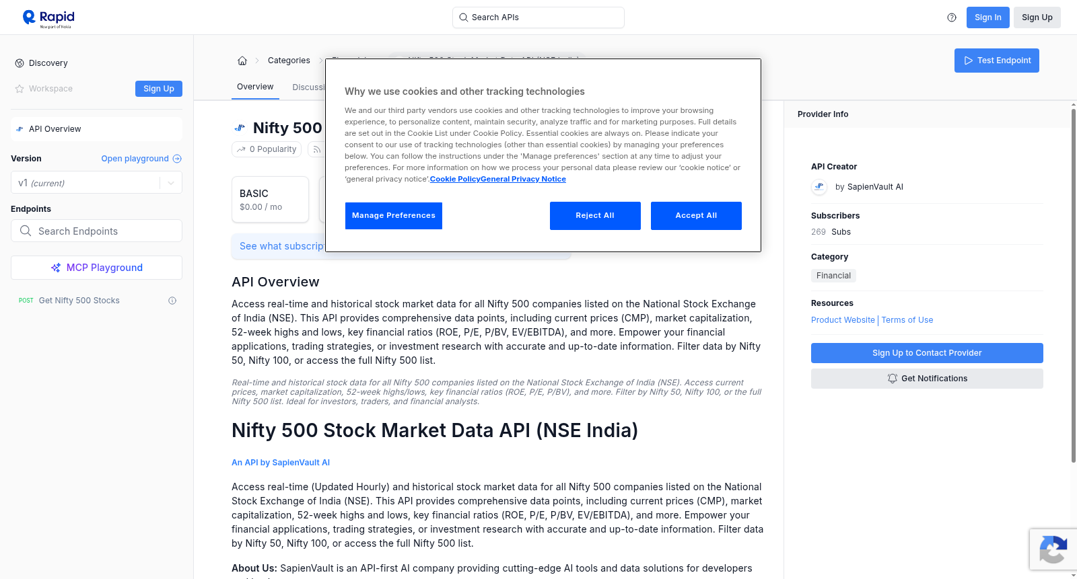Click the Rapid logo
This screenshot has width=1077, height=579.
click(48, 18)
